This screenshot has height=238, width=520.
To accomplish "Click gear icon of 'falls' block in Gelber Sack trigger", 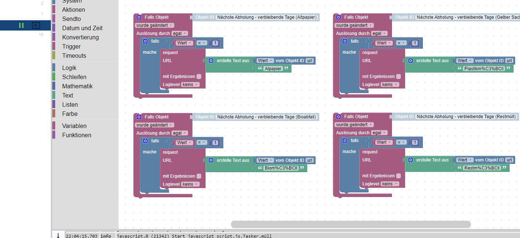I will tap(345, 42).
